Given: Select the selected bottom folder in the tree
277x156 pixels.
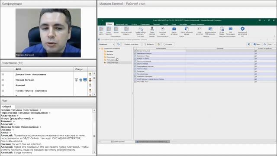Looking at the screenshot, I should 112,63.
